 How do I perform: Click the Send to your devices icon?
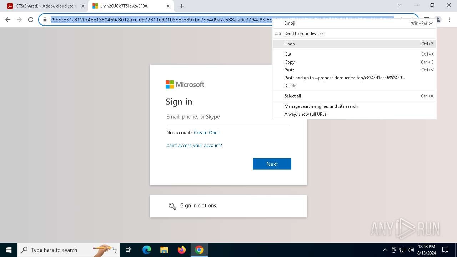tap(278, 34)
